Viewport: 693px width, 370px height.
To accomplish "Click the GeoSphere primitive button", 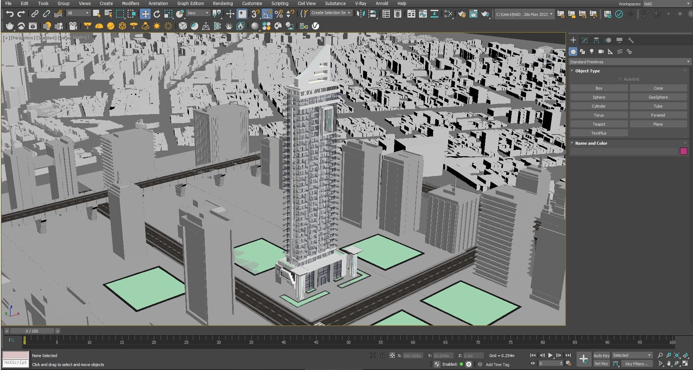I will [658, 97].
